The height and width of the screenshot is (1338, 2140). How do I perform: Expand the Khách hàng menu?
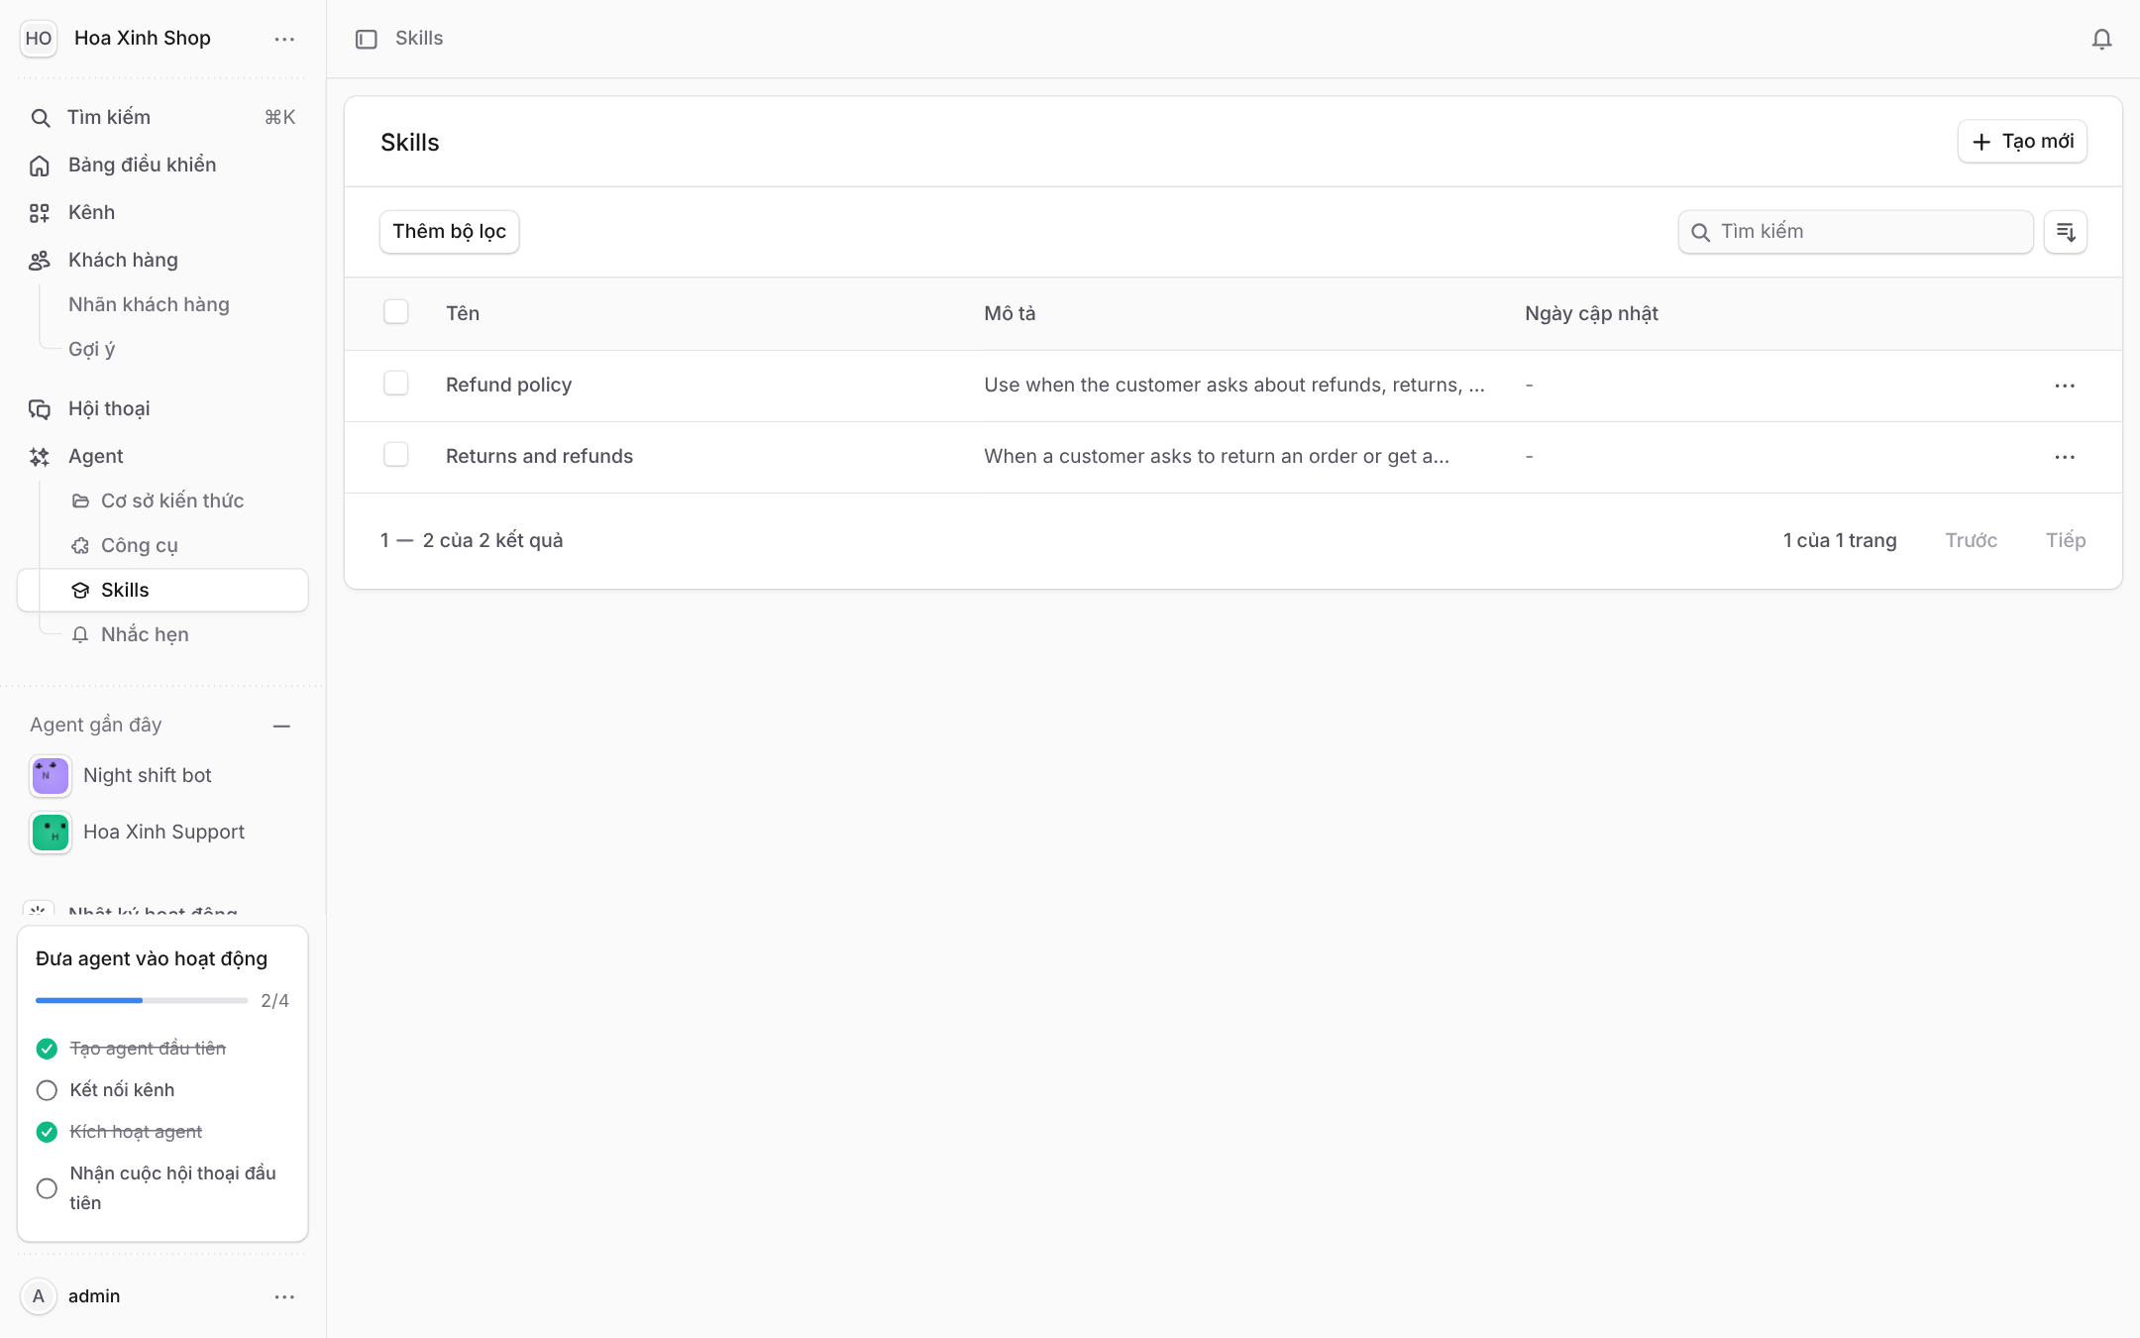coord(162,261)
